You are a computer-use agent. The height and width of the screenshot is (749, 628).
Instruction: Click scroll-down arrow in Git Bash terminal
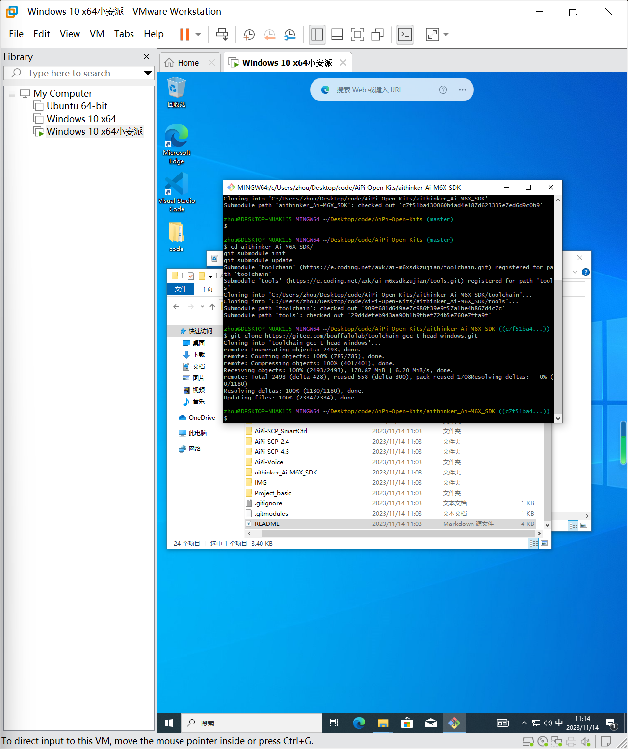pos(558,418)
